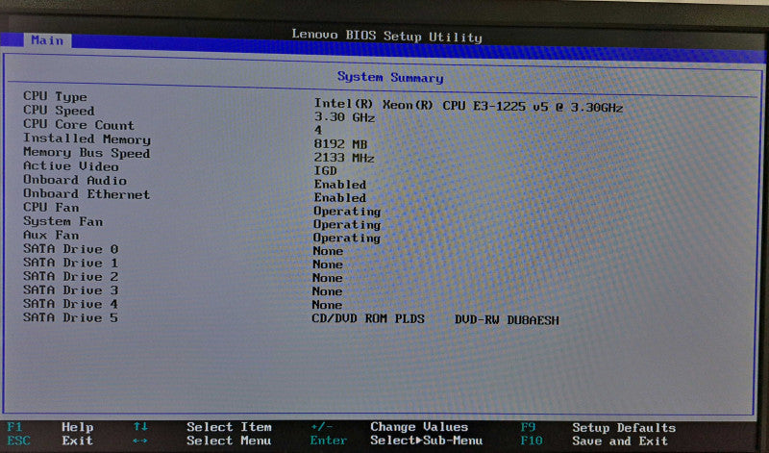769x453 pixels.
Task: Select the CPU Speed label
Action: click(59, 110)
